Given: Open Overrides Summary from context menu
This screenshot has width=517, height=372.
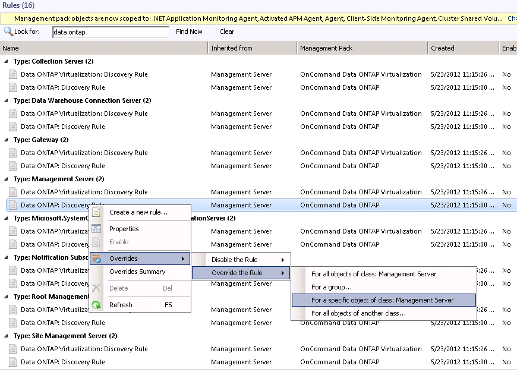Looking at the screenshot, I should [x=137, y=272].
